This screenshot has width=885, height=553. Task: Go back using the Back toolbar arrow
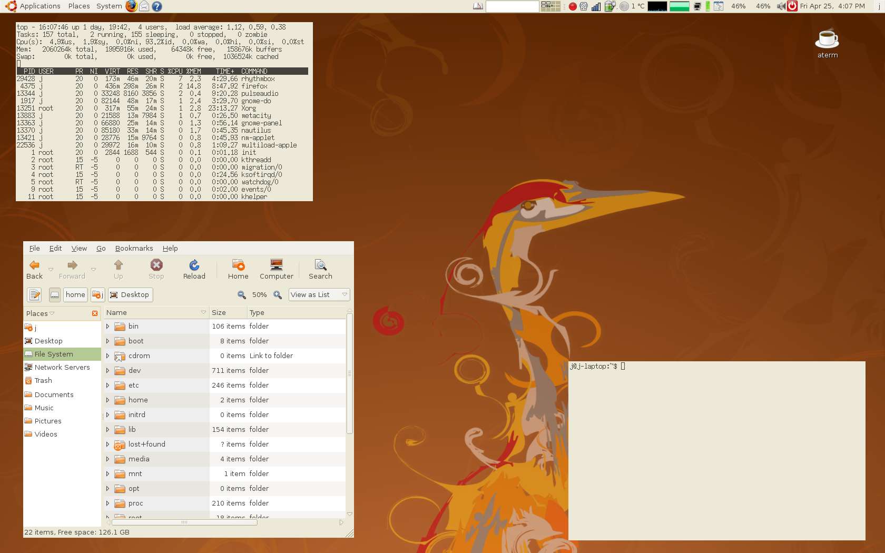click(34, 269)
